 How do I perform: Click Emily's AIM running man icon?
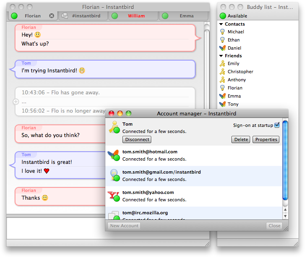click(222, 63)
